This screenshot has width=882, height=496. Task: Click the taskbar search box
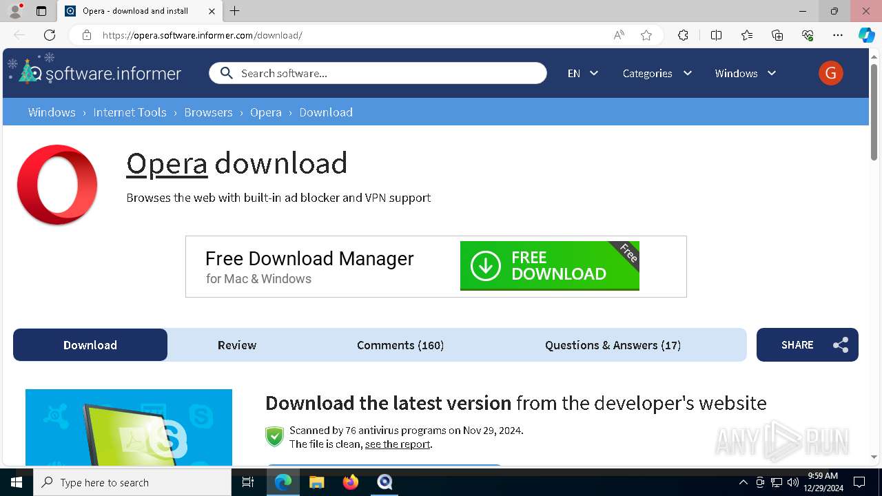click(x=132, y=482)
